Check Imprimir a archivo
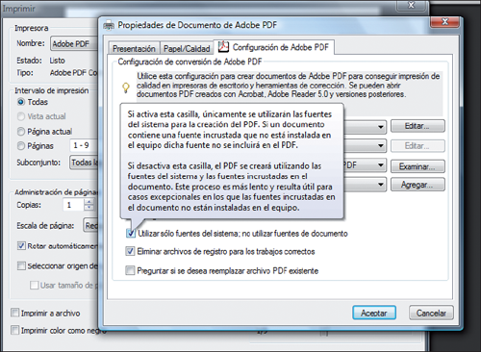 (x=14, y=313)
